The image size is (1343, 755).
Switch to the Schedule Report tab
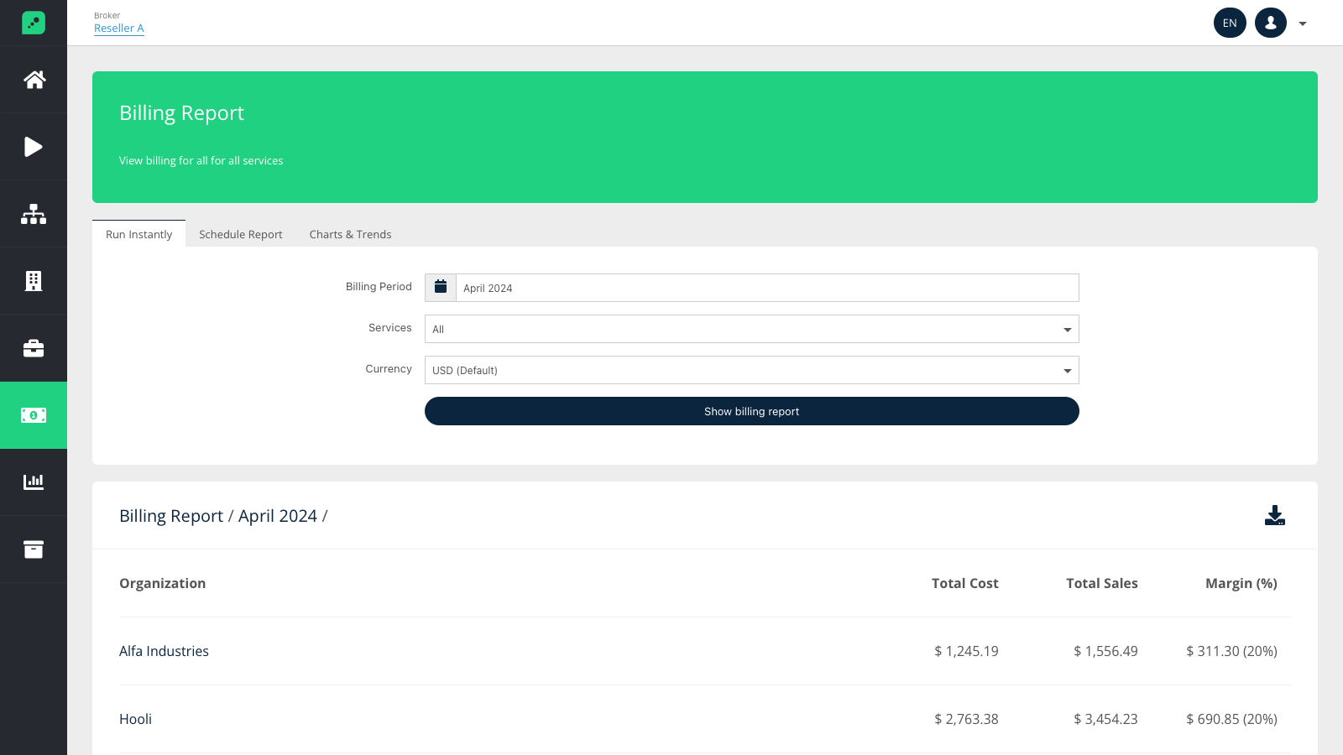click(x=240, y=234)
